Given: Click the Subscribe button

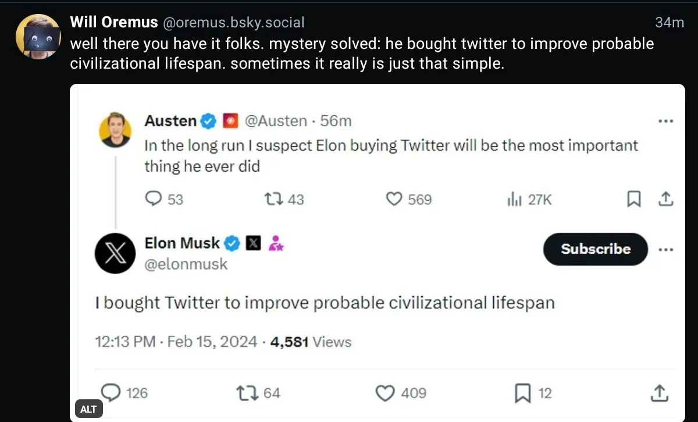Looking at the screenshot, I should point(595,249).
